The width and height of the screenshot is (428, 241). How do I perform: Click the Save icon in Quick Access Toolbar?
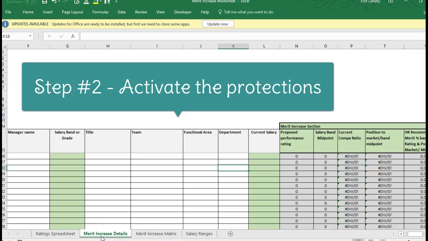point(44,2)
